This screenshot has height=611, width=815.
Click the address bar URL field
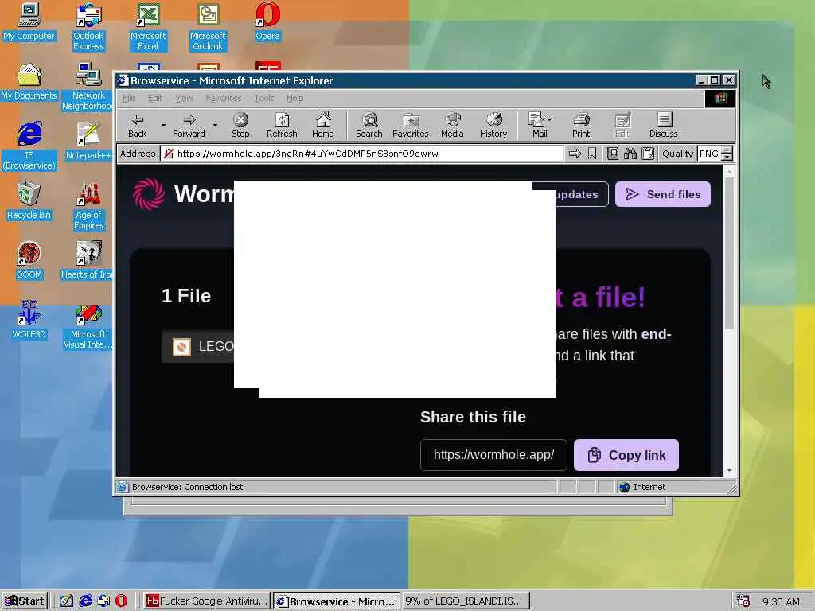pyautogui.click(x=362, y=154)
